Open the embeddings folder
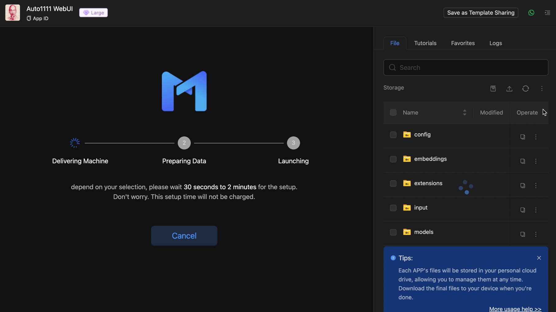 430,159
